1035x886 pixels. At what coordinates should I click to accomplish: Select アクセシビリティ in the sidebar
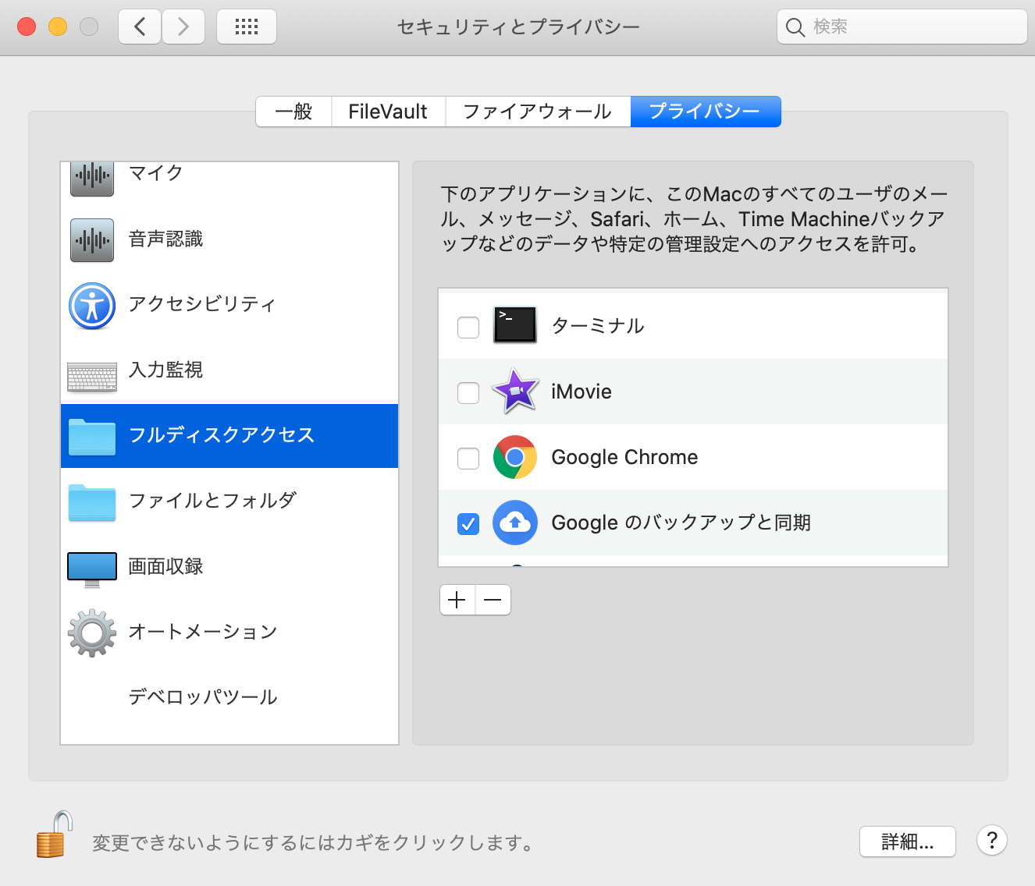pos(229,305)
